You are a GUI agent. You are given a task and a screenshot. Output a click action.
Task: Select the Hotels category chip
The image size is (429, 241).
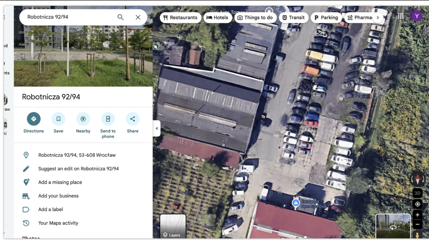[x=217, y=18]
